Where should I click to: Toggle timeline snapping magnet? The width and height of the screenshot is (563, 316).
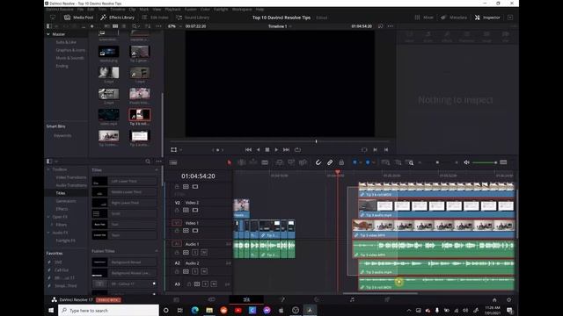[x=318, y=162]
